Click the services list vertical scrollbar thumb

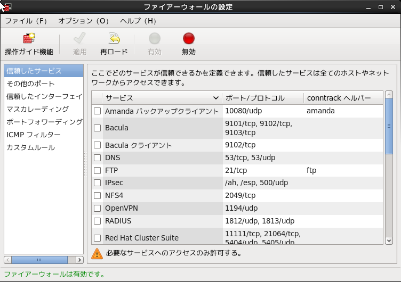click(389, 126)
